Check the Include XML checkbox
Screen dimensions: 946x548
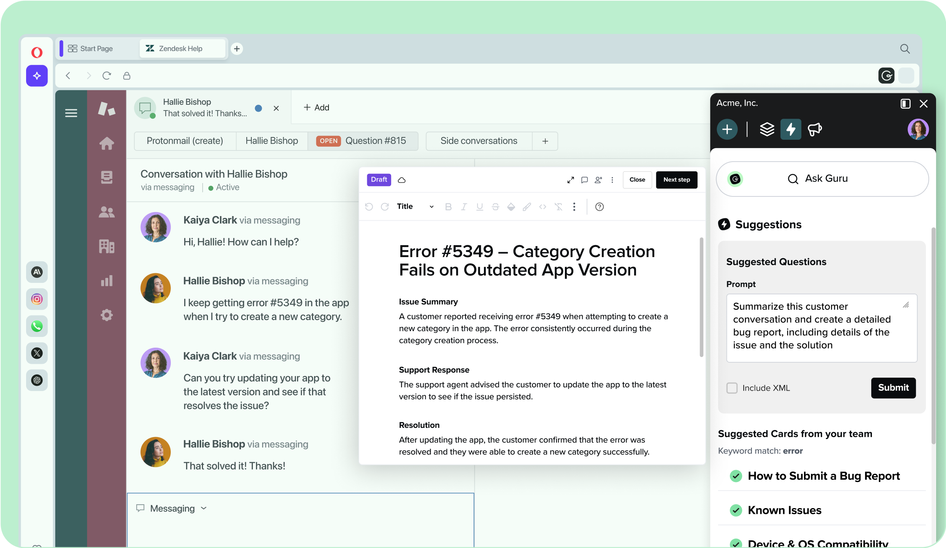732,388
